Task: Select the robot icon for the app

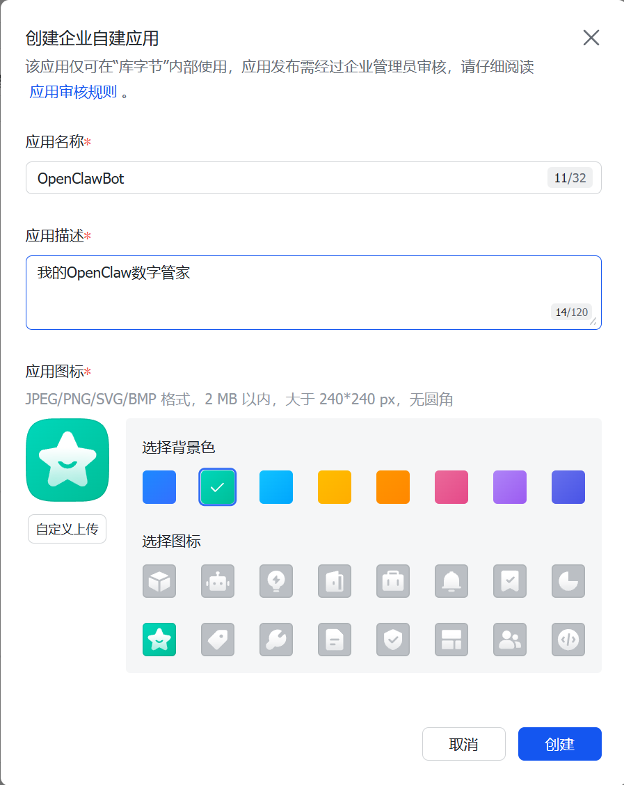Action: [x=218, y=581]
